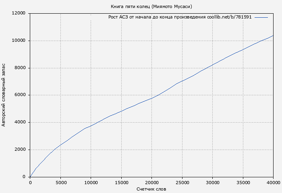Click the blue legend line sample
Screen dimensions: 282x193
pyautogui.click(x=261, y=17)
